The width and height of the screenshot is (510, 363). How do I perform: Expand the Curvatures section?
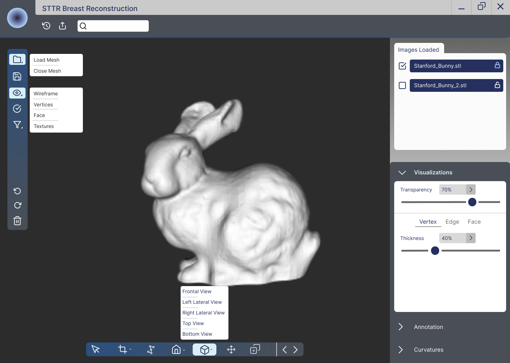[401, 350]
